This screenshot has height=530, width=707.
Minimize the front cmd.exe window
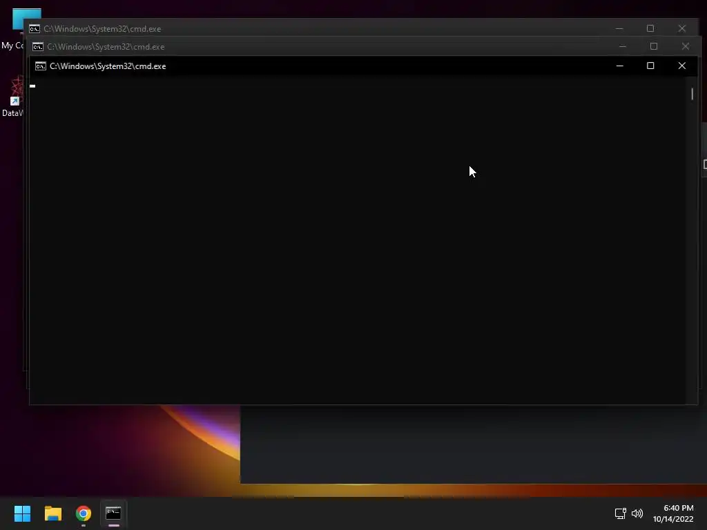click(x=619, y=66)
